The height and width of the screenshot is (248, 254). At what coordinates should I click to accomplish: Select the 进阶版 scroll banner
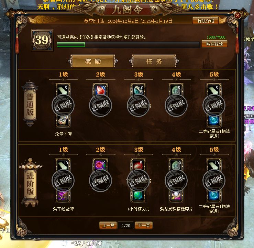pos(30,183)
